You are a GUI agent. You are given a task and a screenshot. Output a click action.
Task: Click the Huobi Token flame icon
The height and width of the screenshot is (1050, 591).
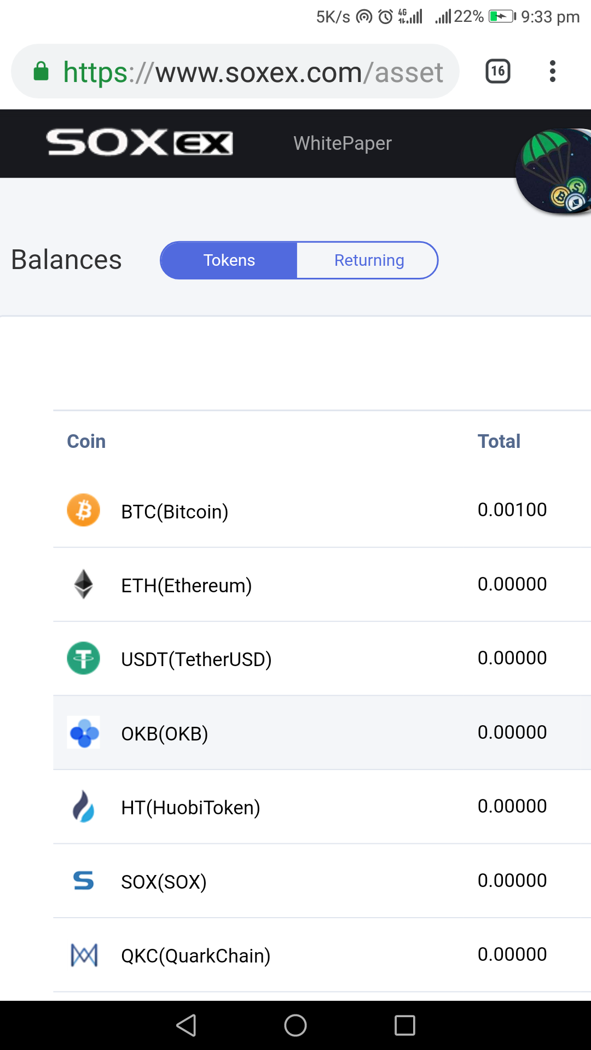click(x=83, y=806)
